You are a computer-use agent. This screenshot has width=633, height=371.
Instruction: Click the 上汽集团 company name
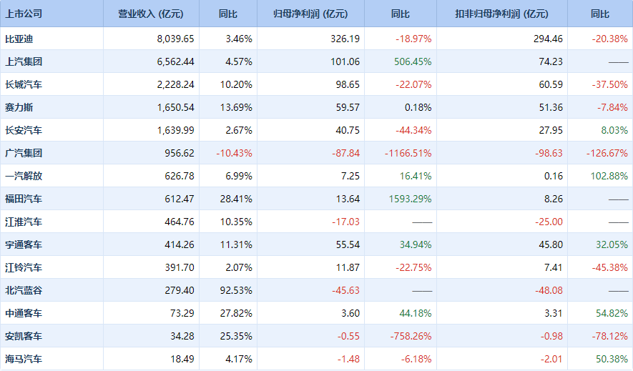point(24,61)
